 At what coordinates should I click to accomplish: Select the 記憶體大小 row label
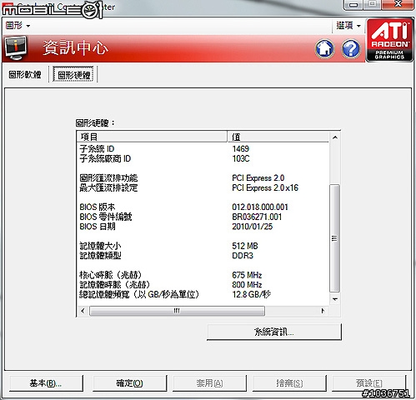pyautogui.click(x=100, y=246)
